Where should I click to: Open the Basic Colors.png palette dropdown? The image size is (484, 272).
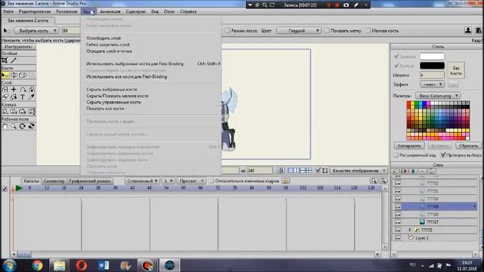pyautogui.click(x=438, y=96)
